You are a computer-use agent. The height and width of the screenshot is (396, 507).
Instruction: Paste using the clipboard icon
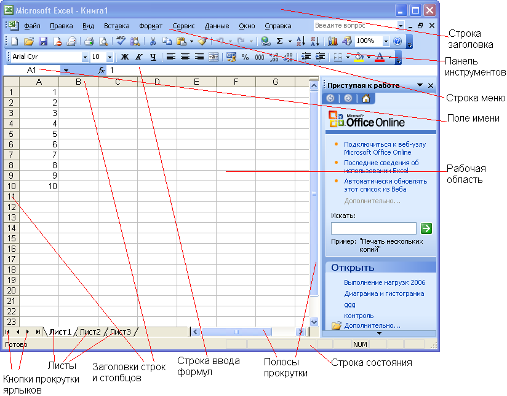tap(182, 41)
